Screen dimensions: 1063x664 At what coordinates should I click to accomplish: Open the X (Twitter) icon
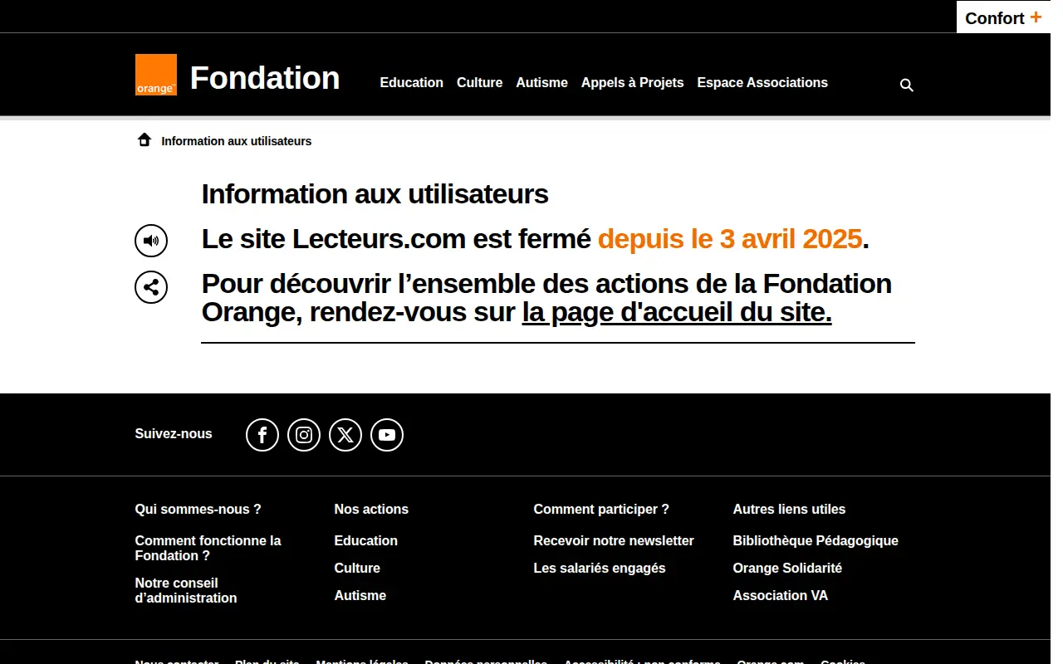[345, 435]
